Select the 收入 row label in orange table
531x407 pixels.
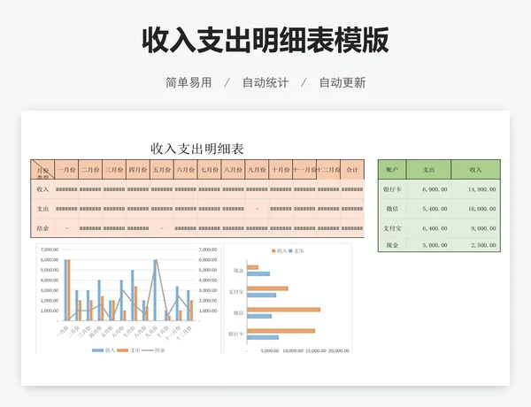pyautogui.click(x=42, y=189)
